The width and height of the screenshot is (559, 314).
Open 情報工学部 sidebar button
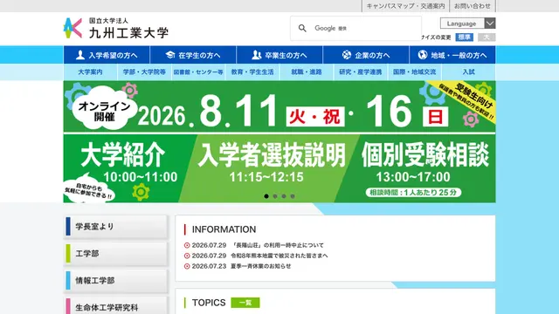(x=116, y=281)
